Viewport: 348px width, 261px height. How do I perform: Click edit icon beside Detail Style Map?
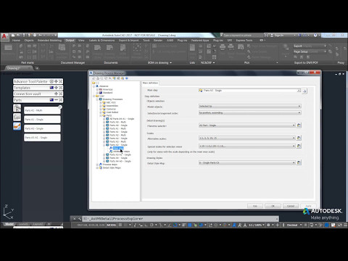pos(299,162)
